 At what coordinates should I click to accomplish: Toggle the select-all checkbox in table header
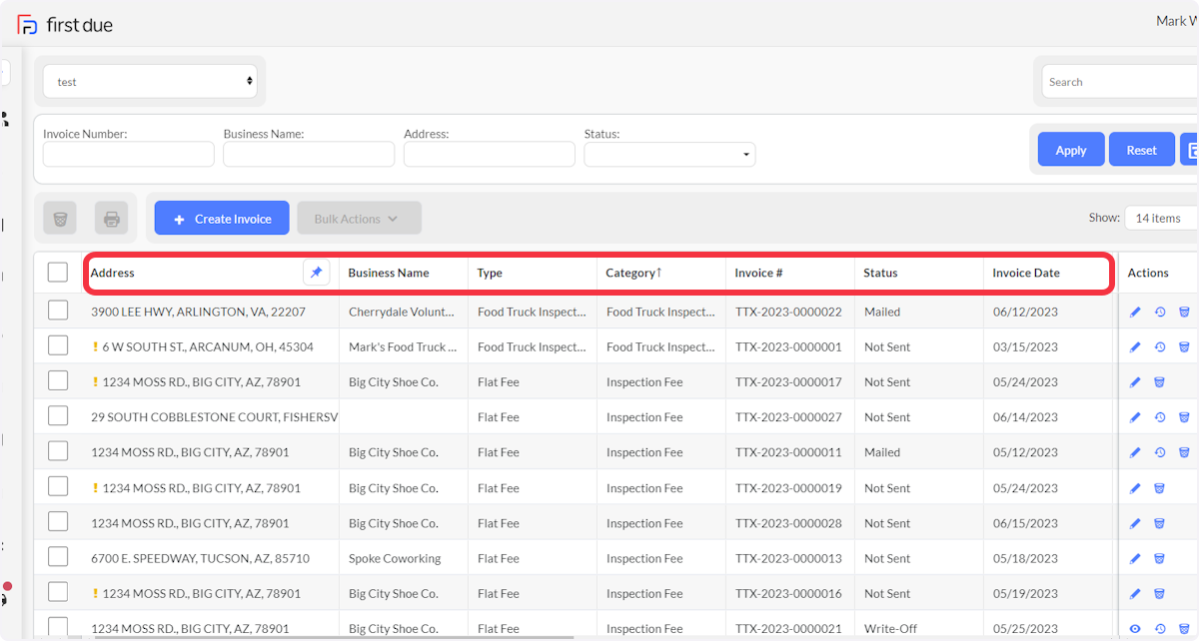click(58, 273)
